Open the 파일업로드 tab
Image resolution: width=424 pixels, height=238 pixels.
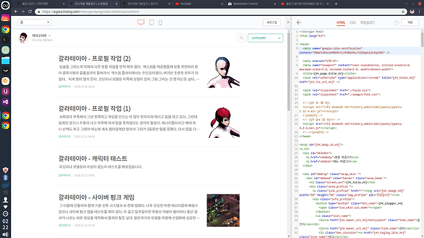(367, 22)
